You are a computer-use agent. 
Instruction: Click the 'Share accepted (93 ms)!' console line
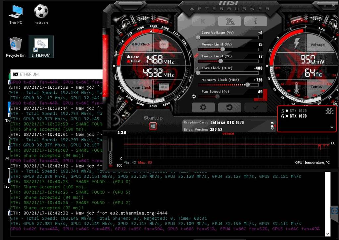tap(47, 208)
